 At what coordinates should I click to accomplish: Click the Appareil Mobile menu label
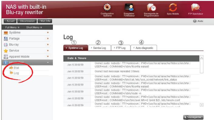tap(19, 57)
